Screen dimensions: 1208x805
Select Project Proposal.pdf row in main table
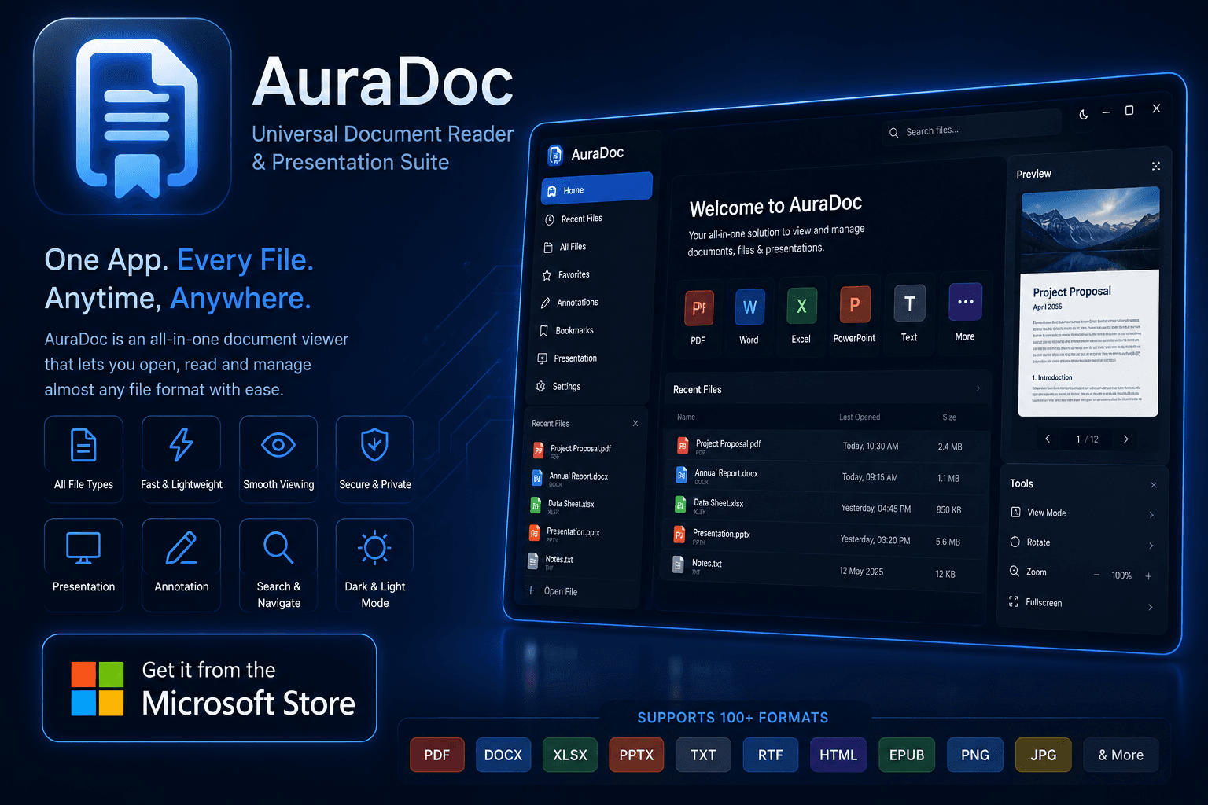pyautogui.click(x=827, y=447)
